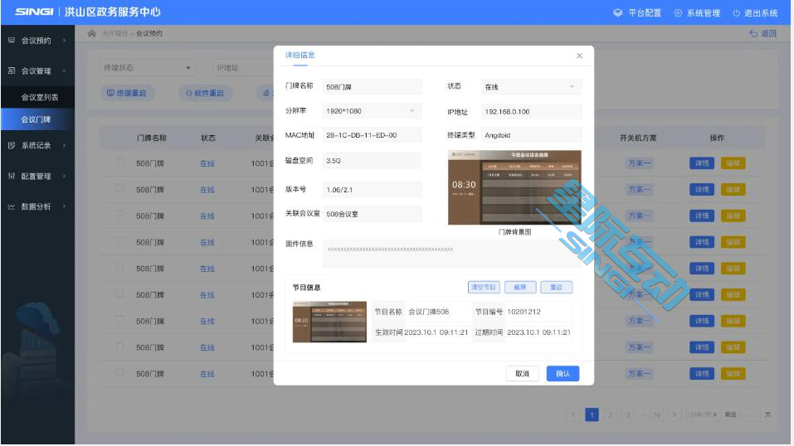Image resolution: width=794 pixels, height=446 pixels.
Task: Tick the checkbox of the second 508门牌 row
Action: click(119, 190)
